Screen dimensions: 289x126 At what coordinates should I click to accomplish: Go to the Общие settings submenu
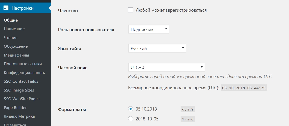click(11, 20)
